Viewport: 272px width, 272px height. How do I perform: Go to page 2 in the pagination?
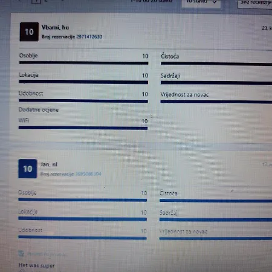click(46, 1)
